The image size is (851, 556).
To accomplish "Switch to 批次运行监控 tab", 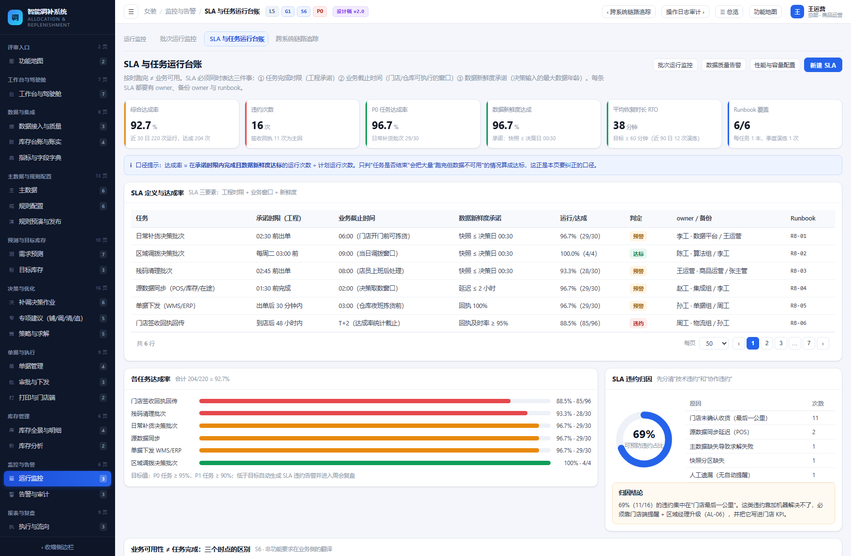I will (x=178, y=39).
